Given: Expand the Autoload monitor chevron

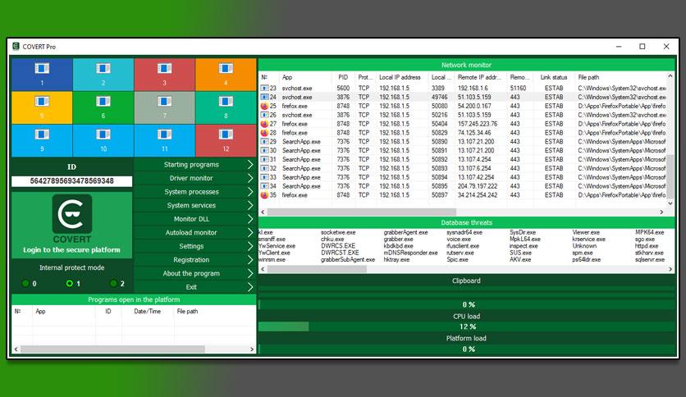Looking at the screenshot, I should click(x=250, y=232).
